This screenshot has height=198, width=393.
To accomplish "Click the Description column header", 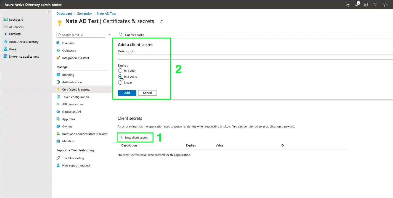I will coord(129,145).
